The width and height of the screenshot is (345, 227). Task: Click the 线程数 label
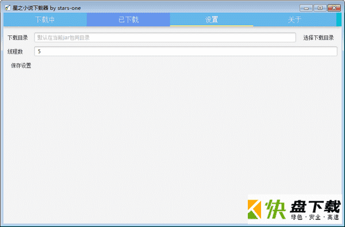[15, 52]
